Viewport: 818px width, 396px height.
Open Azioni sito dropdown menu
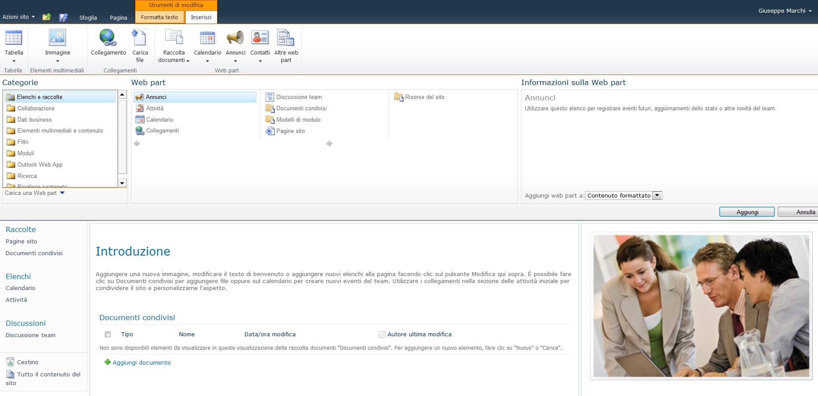click(x=19, y=17)
